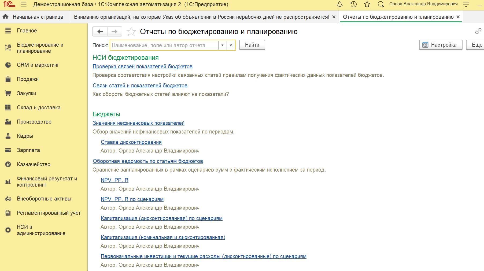This screenshot has width=484, height=271.
Task: Focus the Поиск input field
Action: (x=164, y=45)
